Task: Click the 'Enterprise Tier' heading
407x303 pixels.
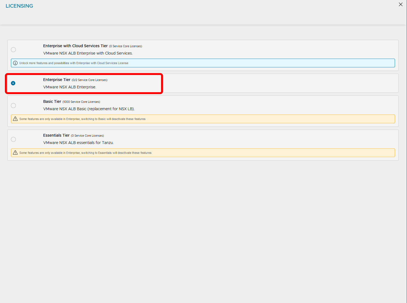Action: [57, 80]
